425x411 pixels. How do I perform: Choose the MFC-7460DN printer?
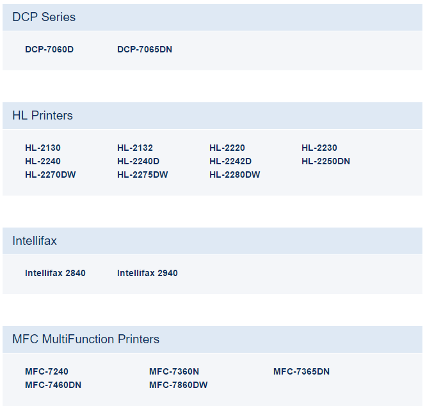[53, 385]
